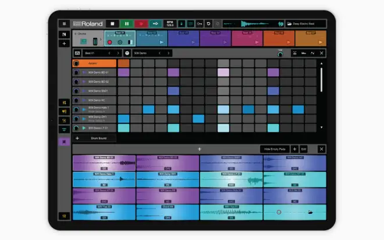384x240 pixels.
Task: Close the step sequencer panel
Action: point(322,53)
